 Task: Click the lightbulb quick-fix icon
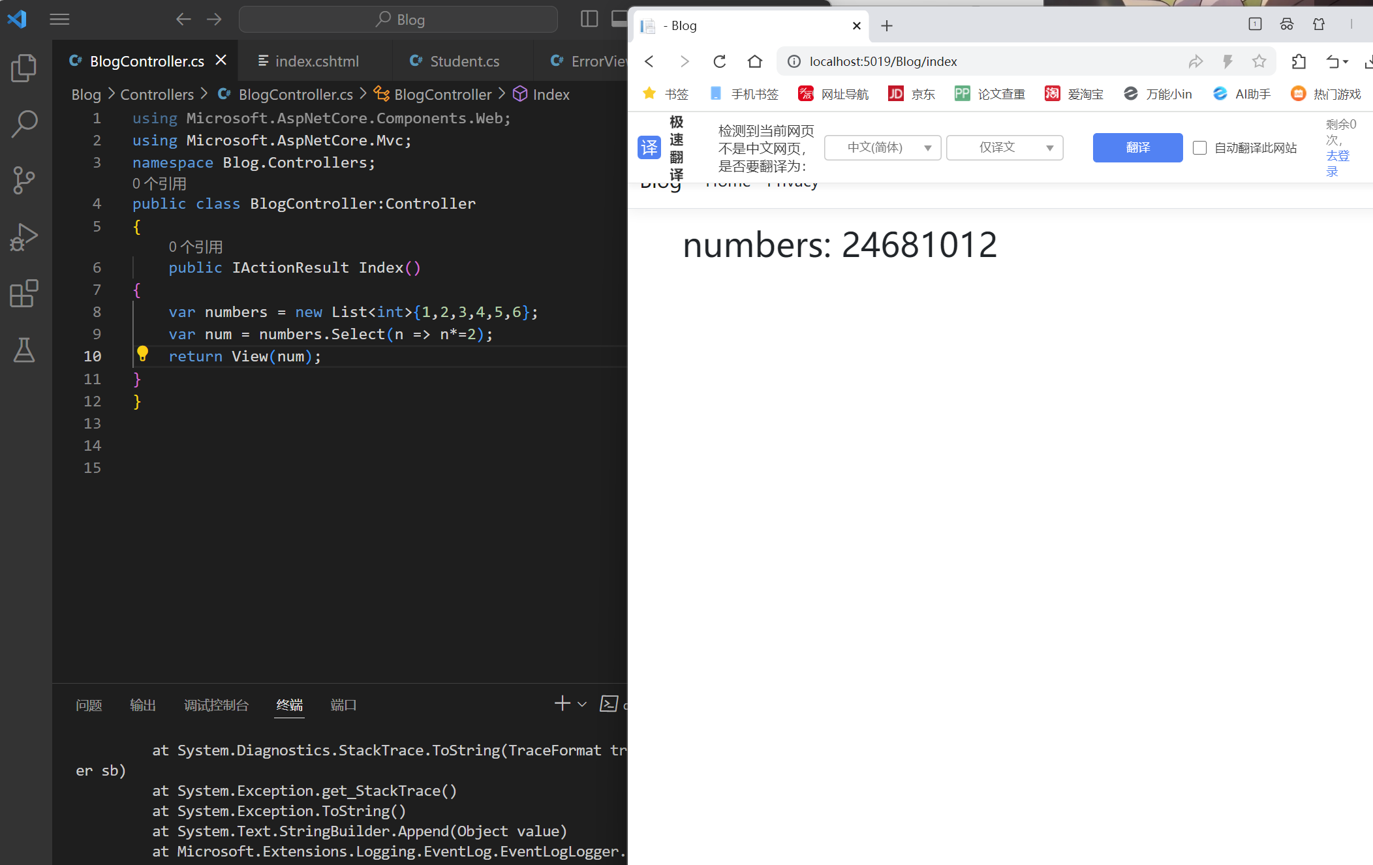tap(142, 354)
